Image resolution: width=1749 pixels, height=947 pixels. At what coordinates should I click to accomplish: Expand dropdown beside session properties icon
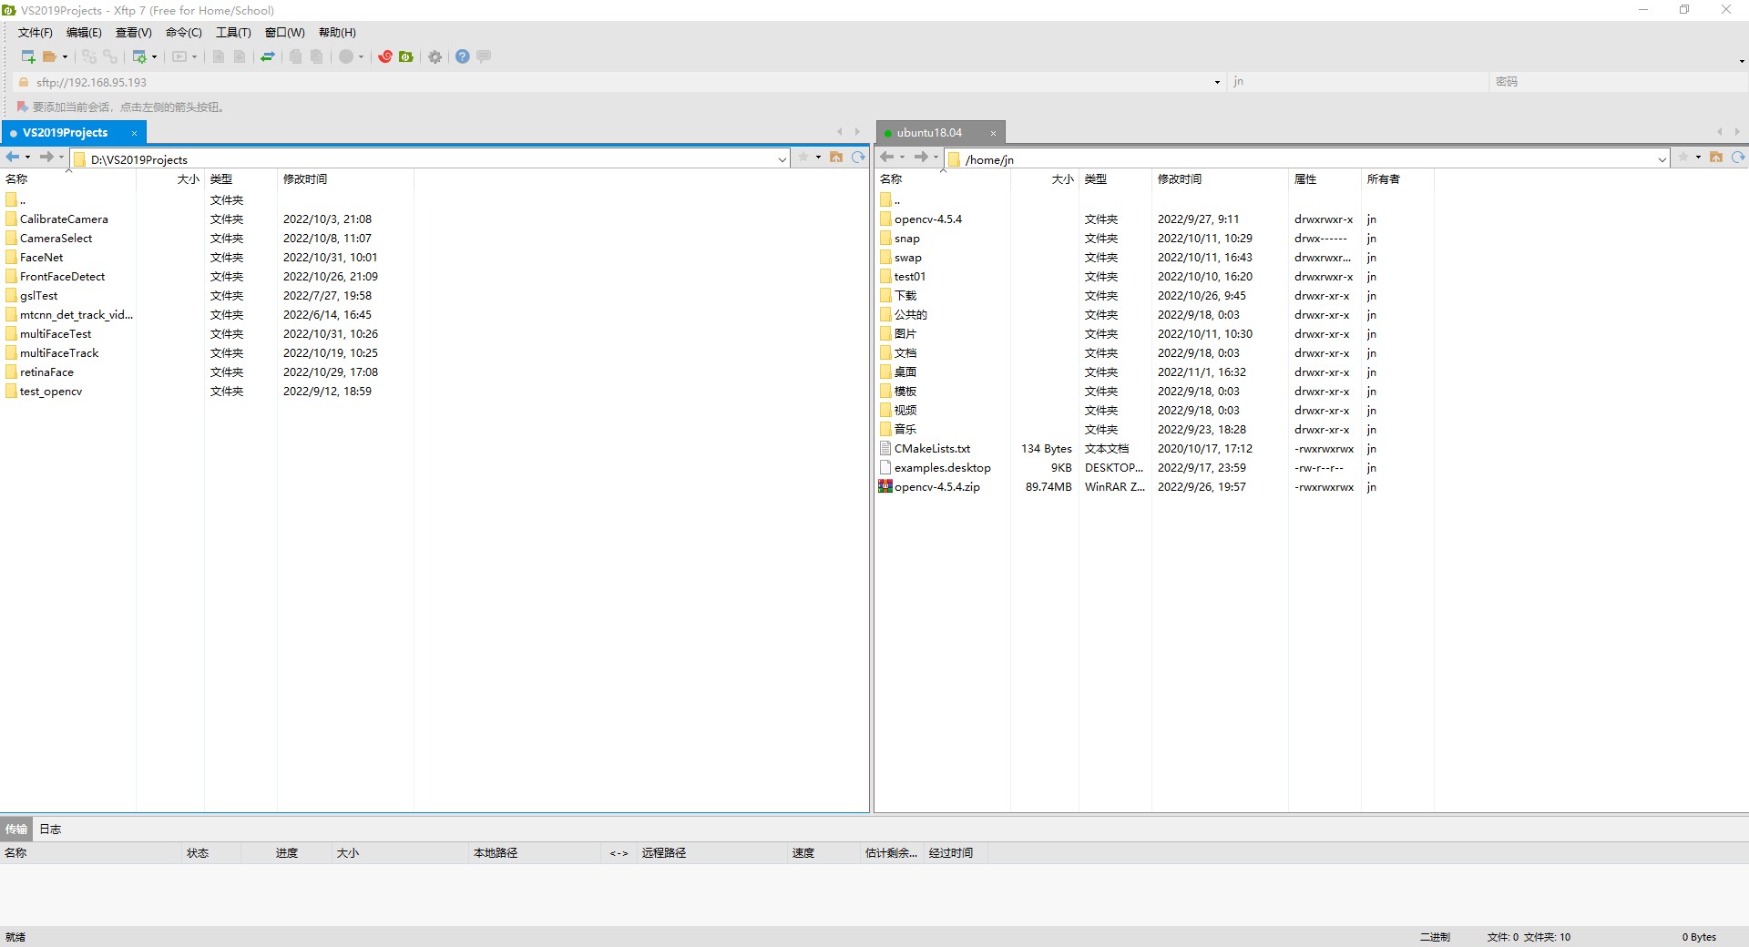[x=154, y=57]
